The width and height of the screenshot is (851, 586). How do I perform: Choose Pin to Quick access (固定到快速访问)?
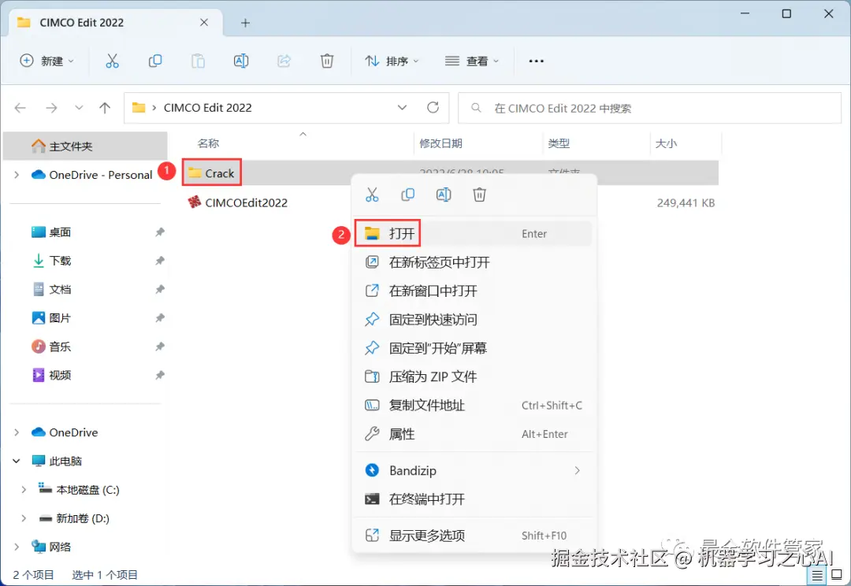coord(473,320)
